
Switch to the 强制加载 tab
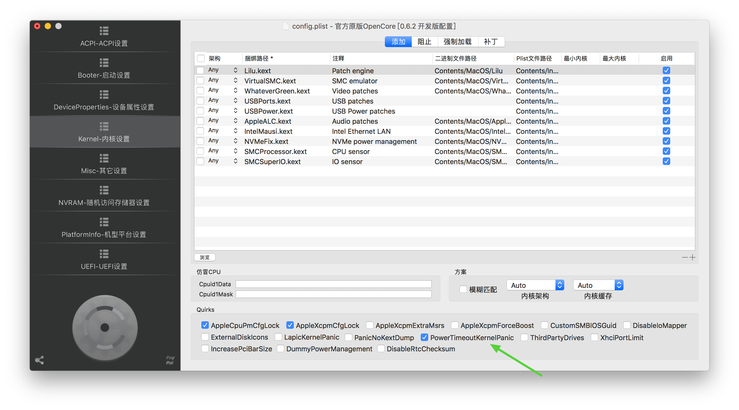click(x=458, y=42)
